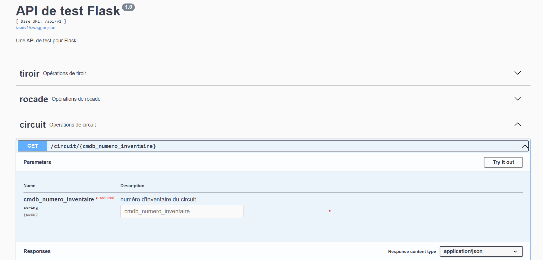
Task: Click the '(path)' parameter location
Action: tap(31, 215)
